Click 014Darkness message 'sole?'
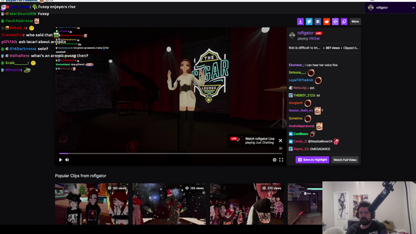 point(43,49)
